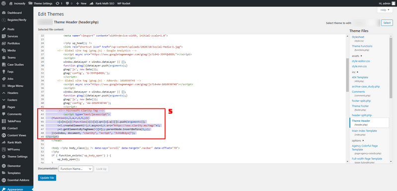Open style.min.css file
Image resolution: width=397 pixels, height=191 pixels.
tap(359, 66)
